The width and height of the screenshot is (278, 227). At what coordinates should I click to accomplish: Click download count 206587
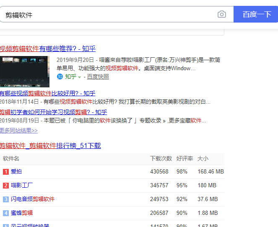pos(159,213)
